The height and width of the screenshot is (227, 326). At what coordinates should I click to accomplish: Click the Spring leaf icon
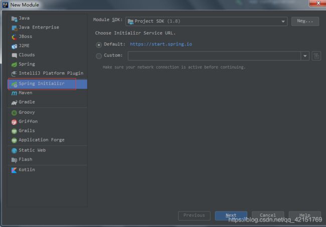[x=14, y=64]
